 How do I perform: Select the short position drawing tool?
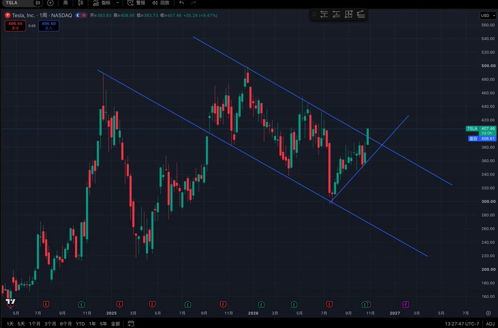pyautogui.click(x=324, y=14)
